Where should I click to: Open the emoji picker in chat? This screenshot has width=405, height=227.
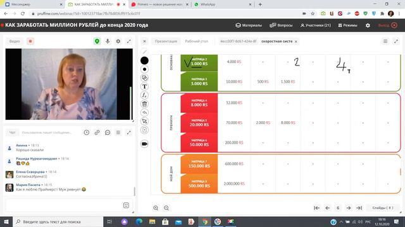coord(126,205)
